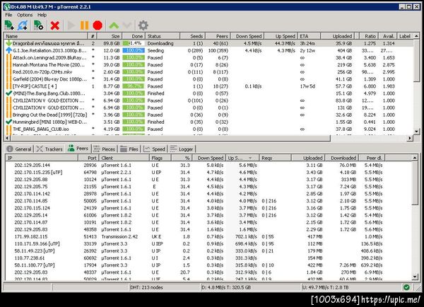Add a torrent from URL

click(23, 25)
